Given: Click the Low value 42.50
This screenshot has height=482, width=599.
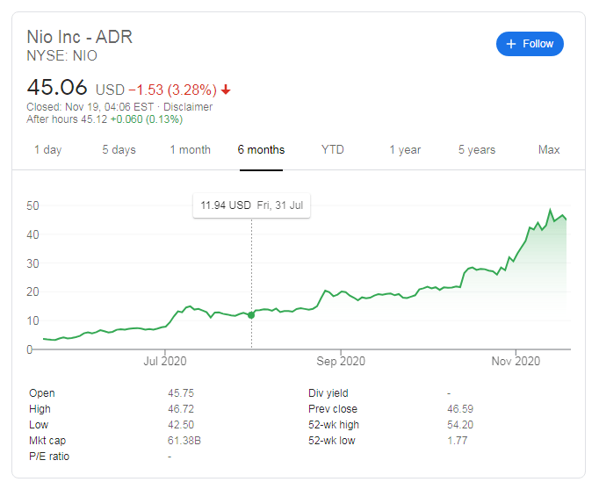Looking at the screenshot, I should tap(181, 425).
